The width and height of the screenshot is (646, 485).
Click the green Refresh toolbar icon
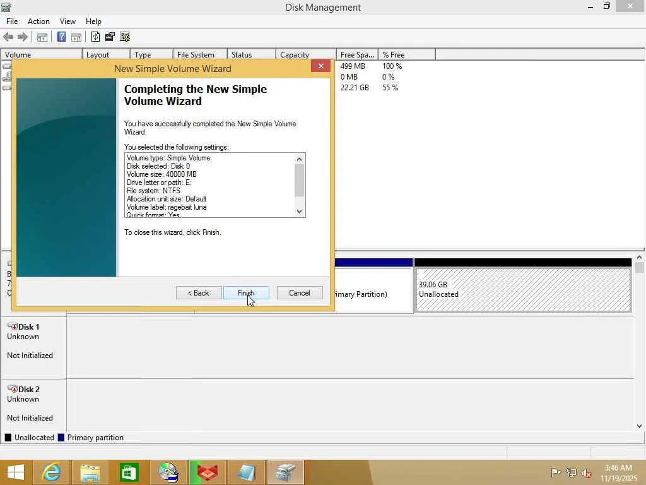[x=96, y=37]
